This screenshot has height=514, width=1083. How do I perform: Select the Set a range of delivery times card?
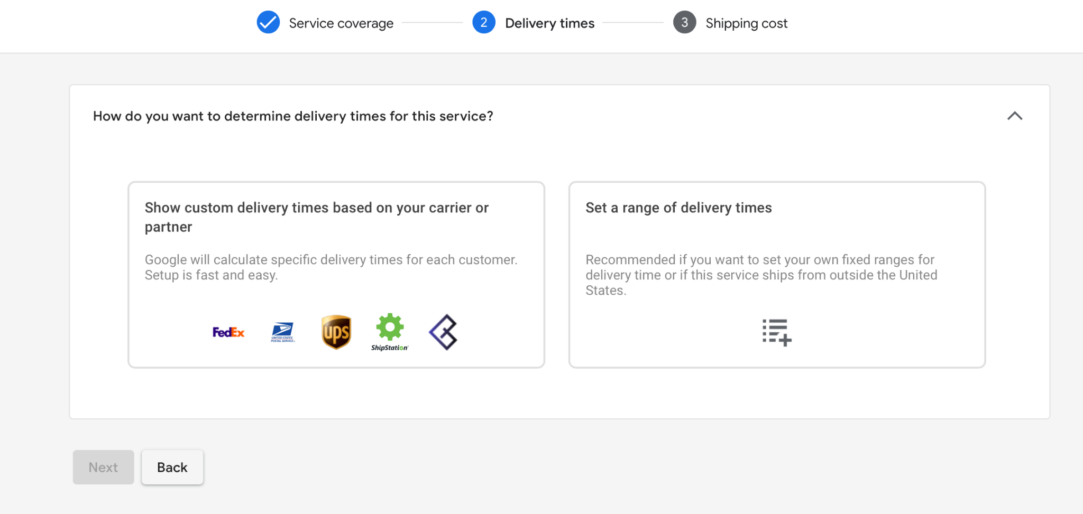coord(777,275)
